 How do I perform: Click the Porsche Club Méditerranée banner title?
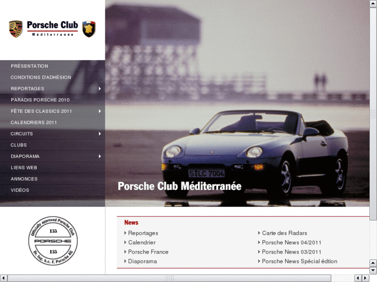coord(179,186)
